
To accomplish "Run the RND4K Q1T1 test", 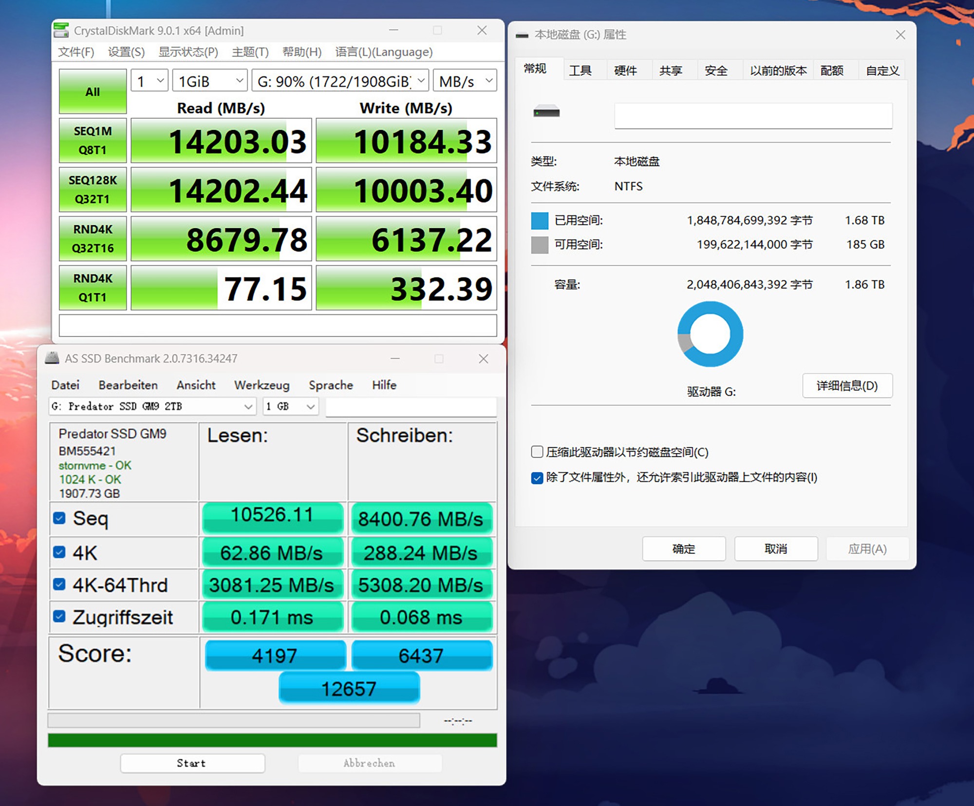I will tap(93, 288).
